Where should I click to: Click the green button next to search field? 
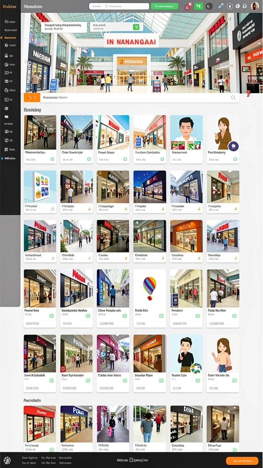point(164,6)
